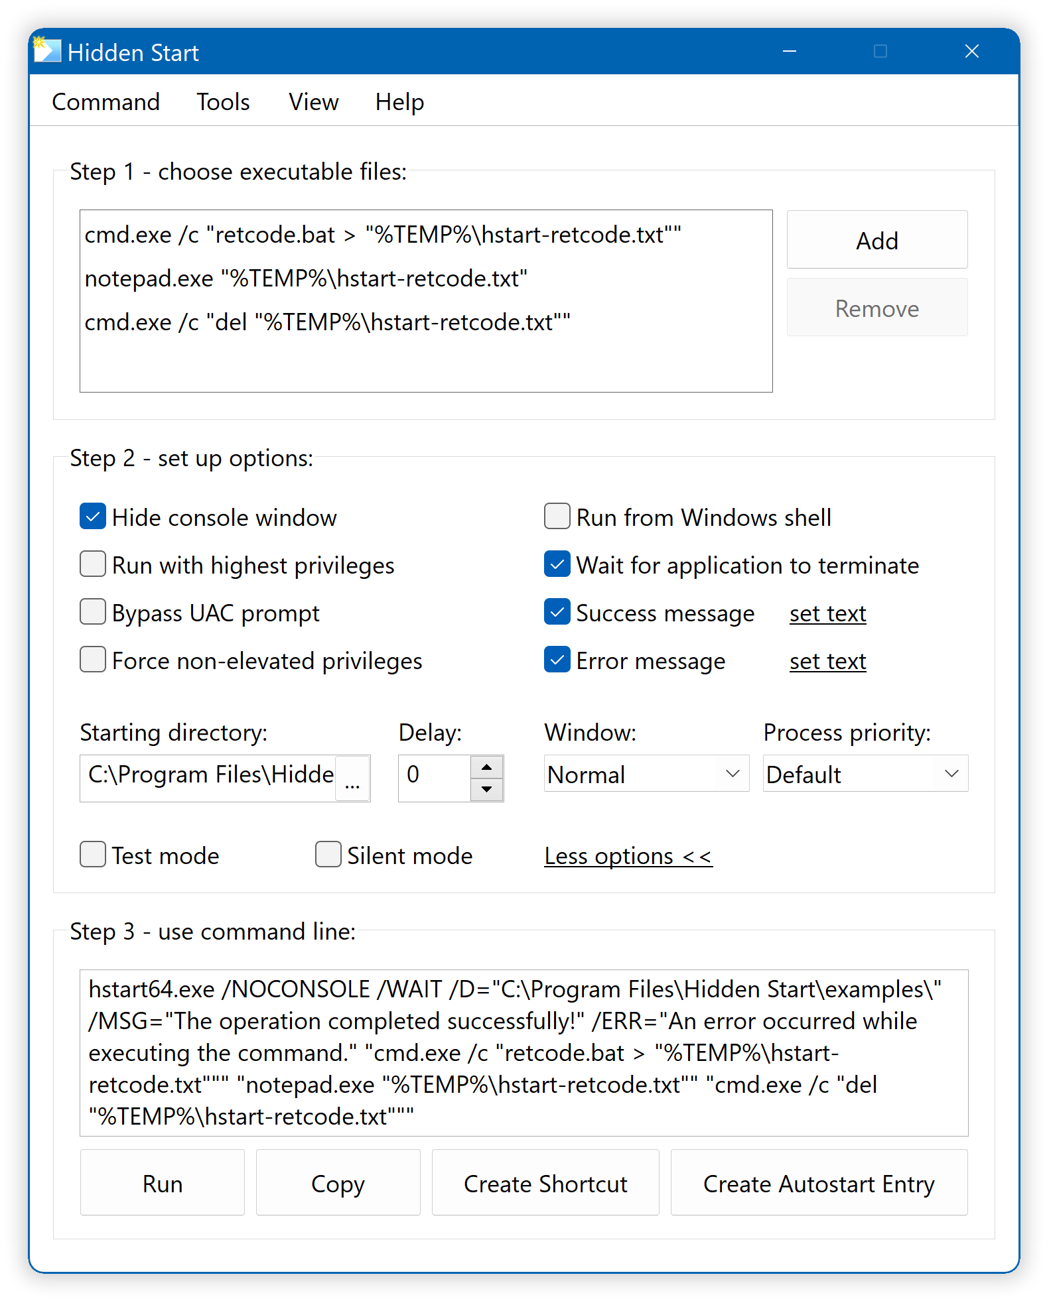Screen dimensions: 1049x1303
Task: Click the Remove button
Action: [x=876, y=308]
